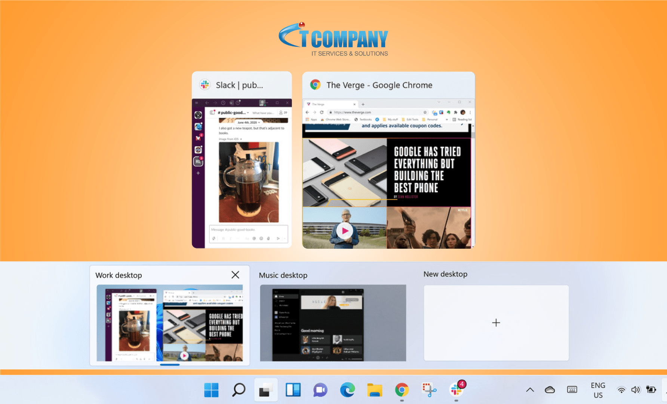Screen dimensions: 667x404
Task: Go back in Chrome preview
Action: point(307,112)
